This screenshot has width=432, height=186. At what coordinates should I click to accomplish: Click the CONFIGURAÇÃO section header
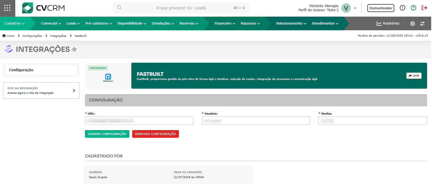click(x=256, y=100)
